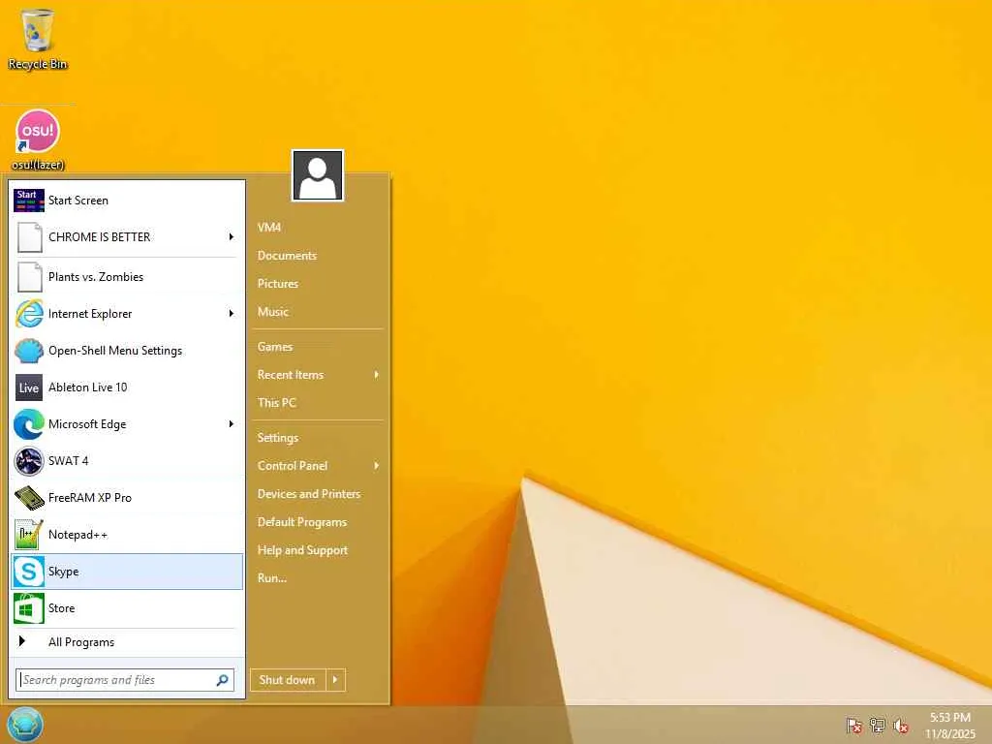Click the CHROME IS BETTER blank file icon
This screenshot has height=744, width=992.
(29, 237)
